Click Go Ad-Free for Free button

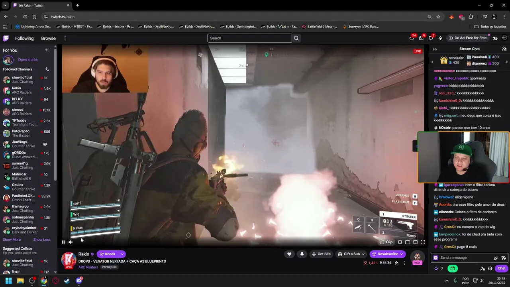click(x=467, y=38)
